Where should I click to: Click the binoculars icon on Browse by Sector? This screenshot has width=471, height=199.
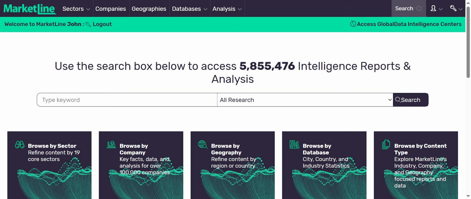[x=20, y=145]
